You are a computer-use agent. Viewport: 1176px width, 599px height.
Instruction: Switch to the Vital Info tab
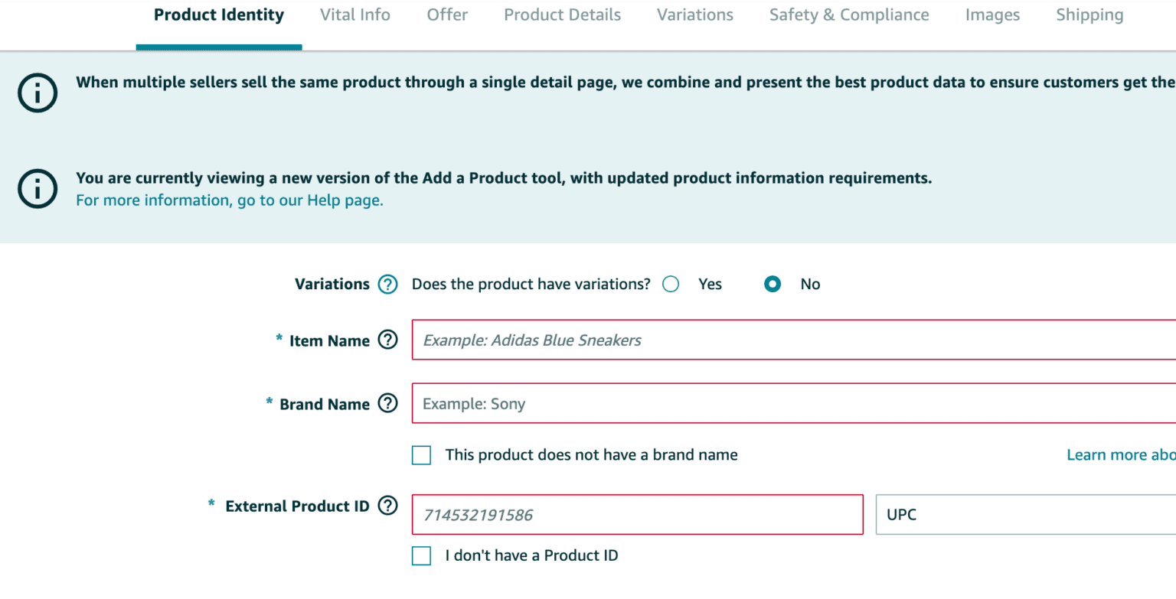[x=355, y=15]
